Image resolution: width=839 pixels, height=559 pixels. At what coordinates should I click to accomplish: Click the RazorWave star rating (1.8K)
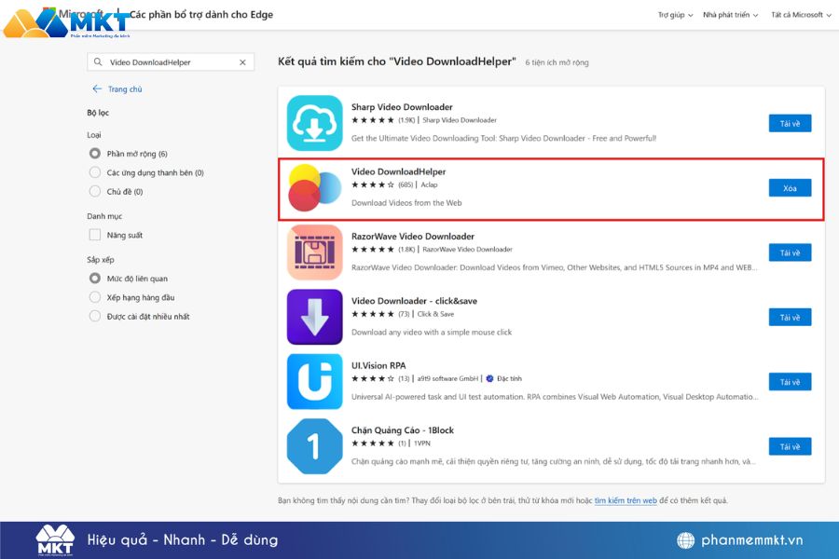(372, 250)
